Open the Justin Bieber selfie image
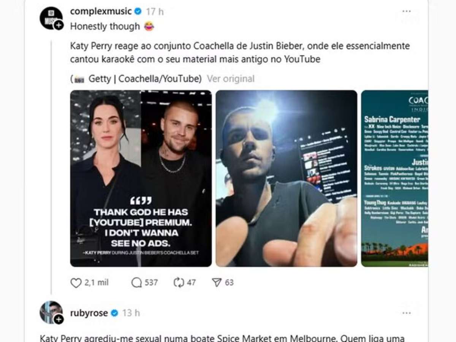This screenshot has width=456, height=342. (x=287, y=178)
